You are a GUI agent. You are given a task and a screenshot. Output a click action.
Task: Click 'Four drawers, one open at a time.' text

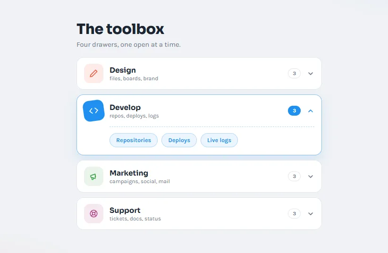[129, 44]
